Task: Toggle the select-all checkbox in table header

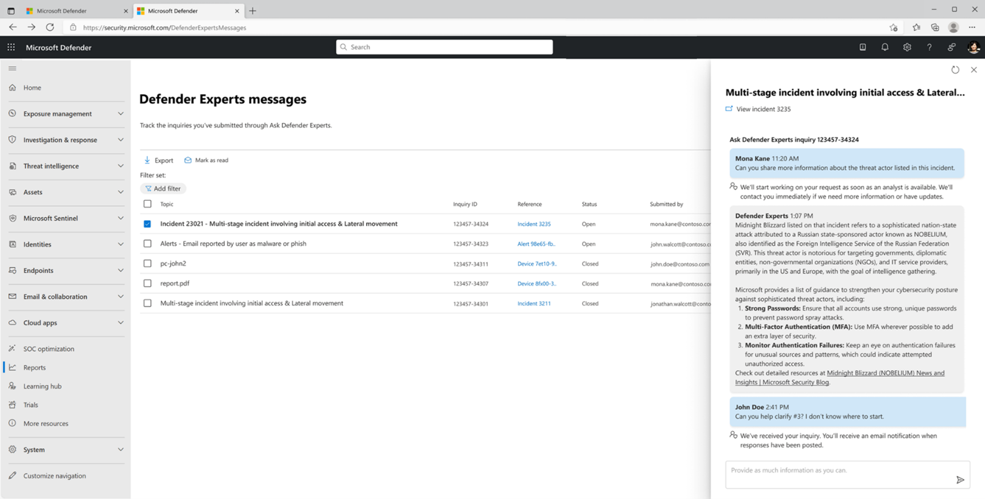Action: pos(147,204)
